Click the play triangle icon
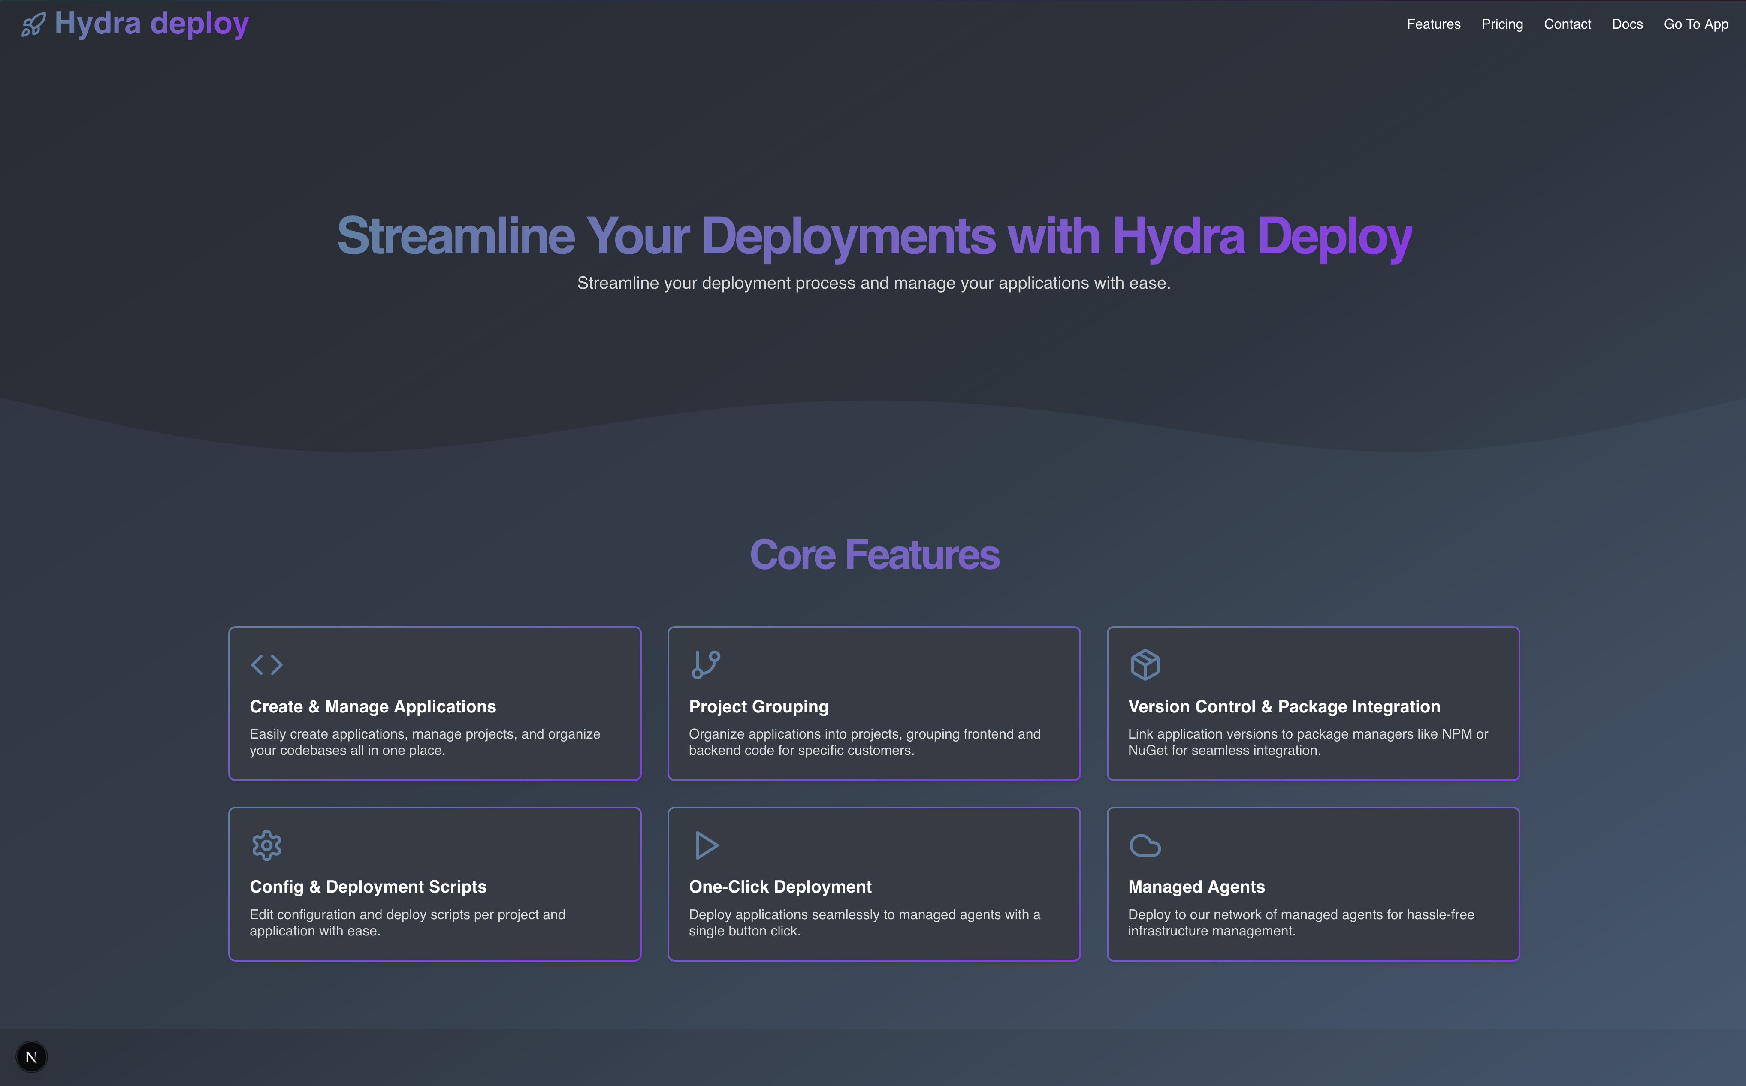Image resolution: width=1746 pixels, height=1086 pixels. coord(707,845)
